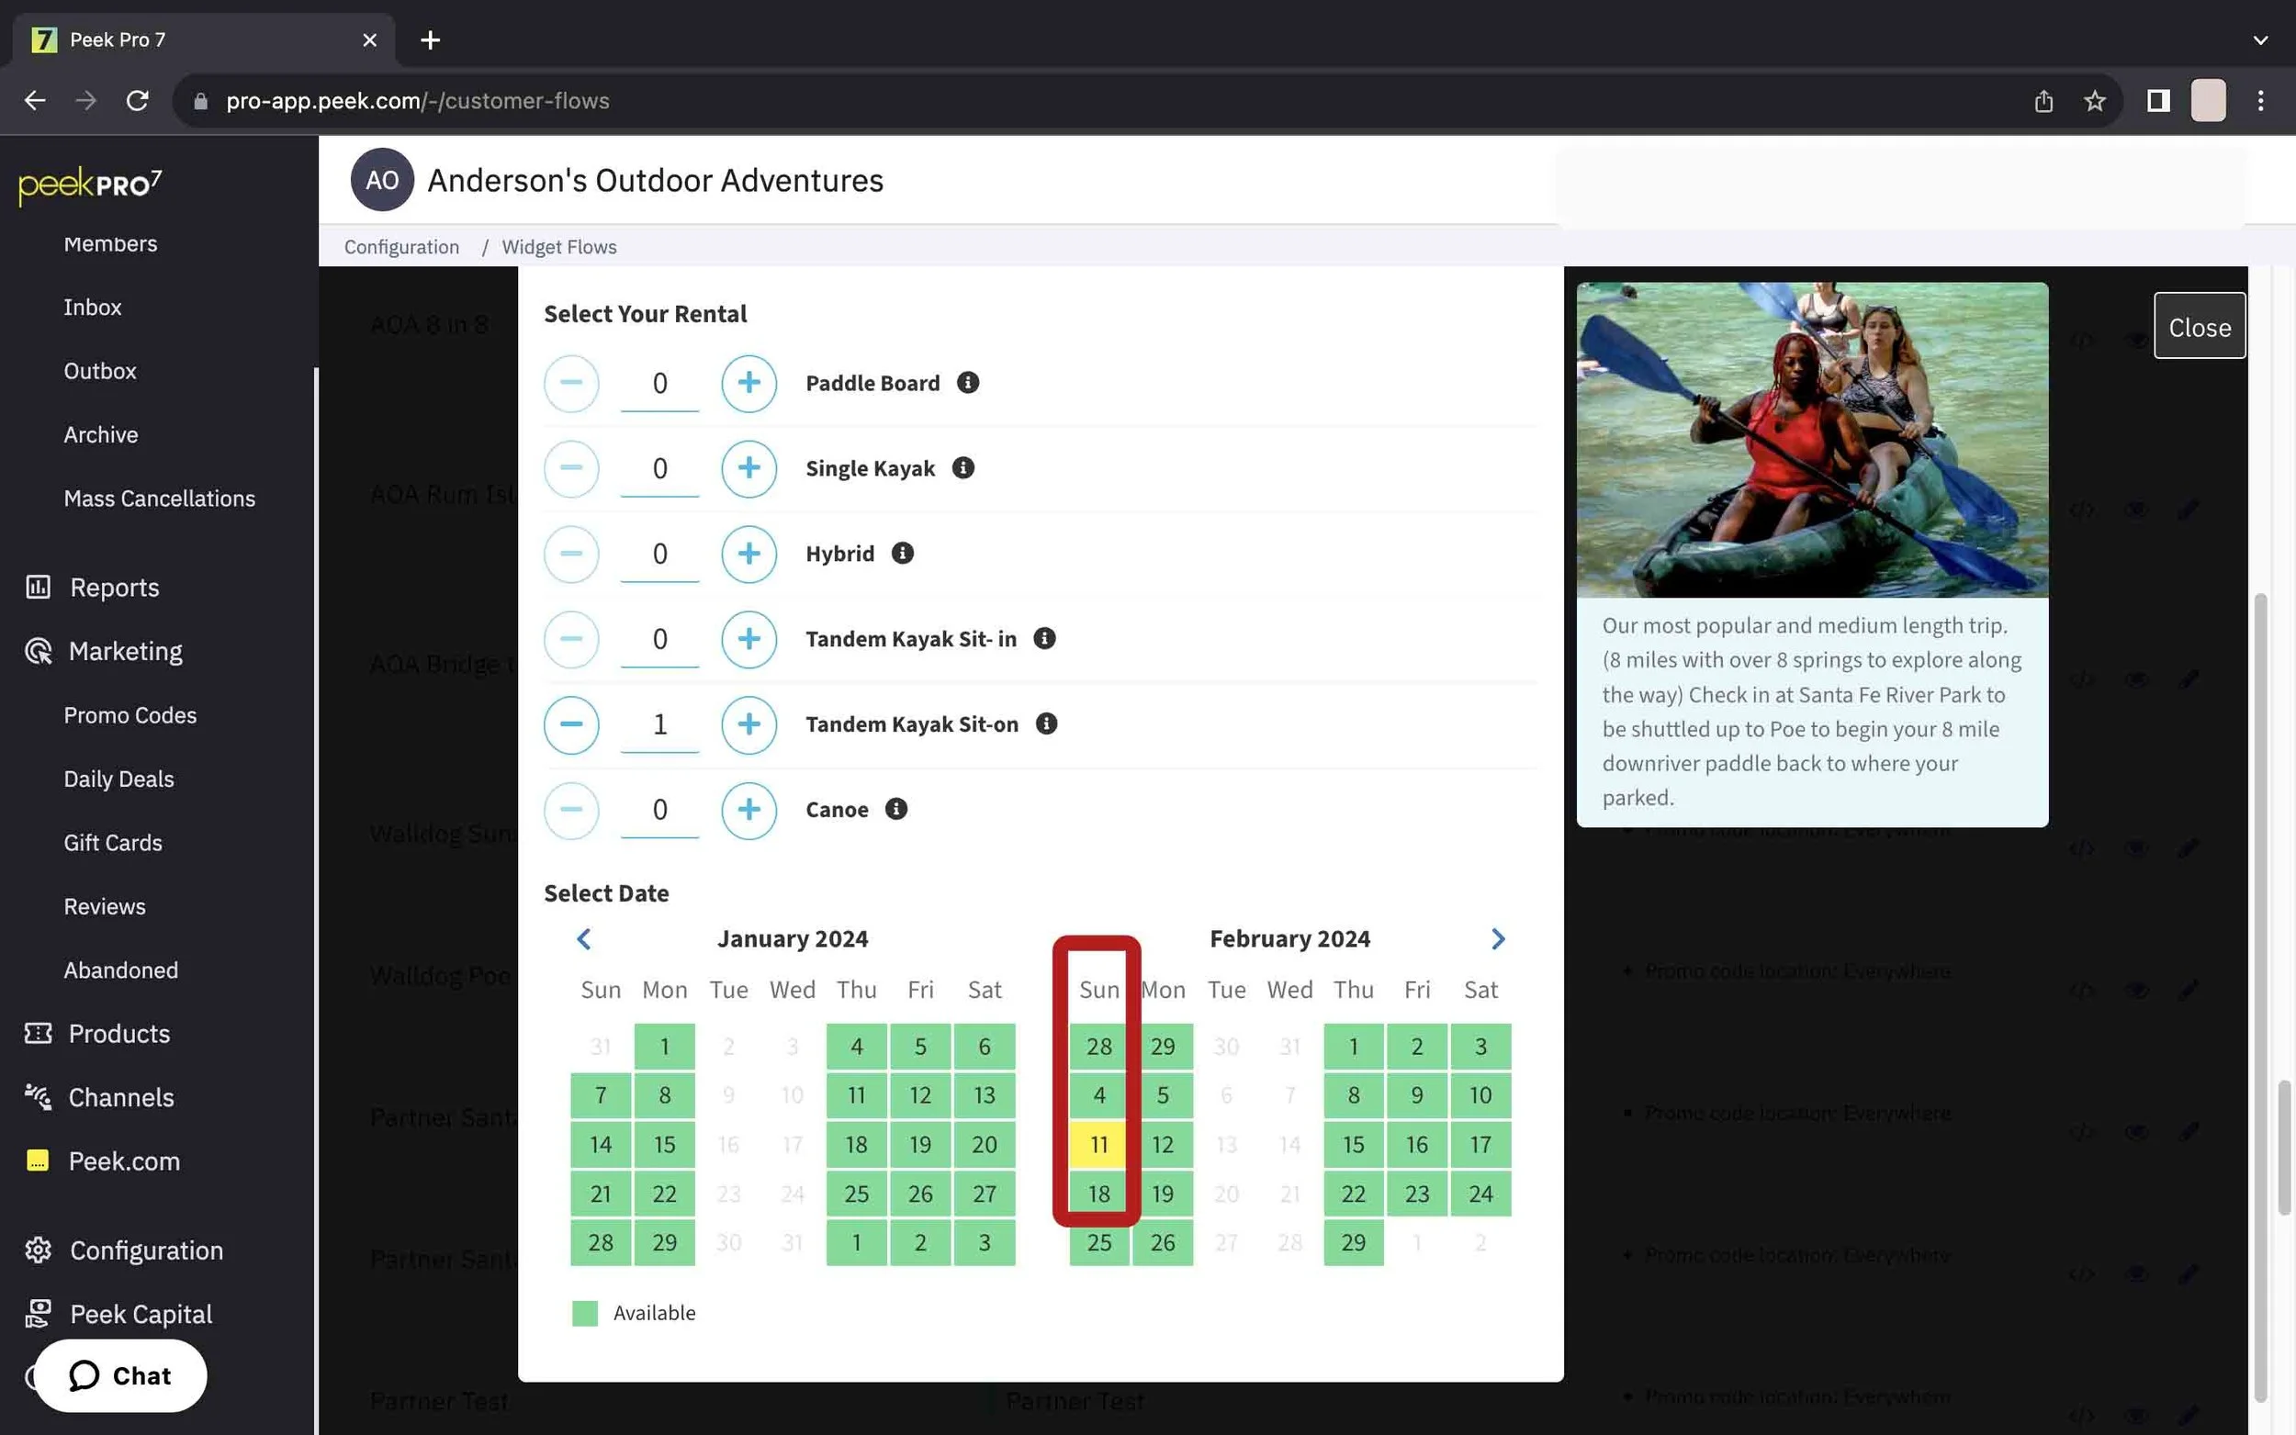Viewport: 2296px width, 1435px height.
Task: Click the Configuration breadcrumb link
Action: pos(401,247)
